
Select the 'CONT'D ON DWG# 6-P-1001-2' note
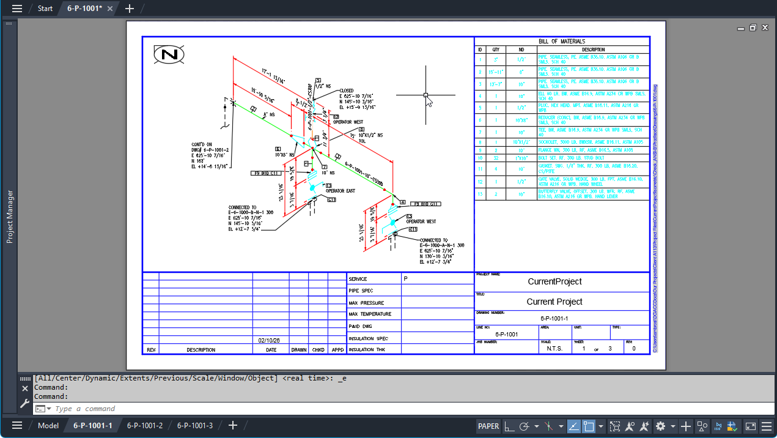[210, 156]
